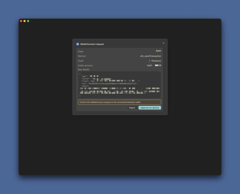Image resolution: width=240 pixels, height=194 pixels.
Task: Click the "to" address line in raw details
Action: 109,84
